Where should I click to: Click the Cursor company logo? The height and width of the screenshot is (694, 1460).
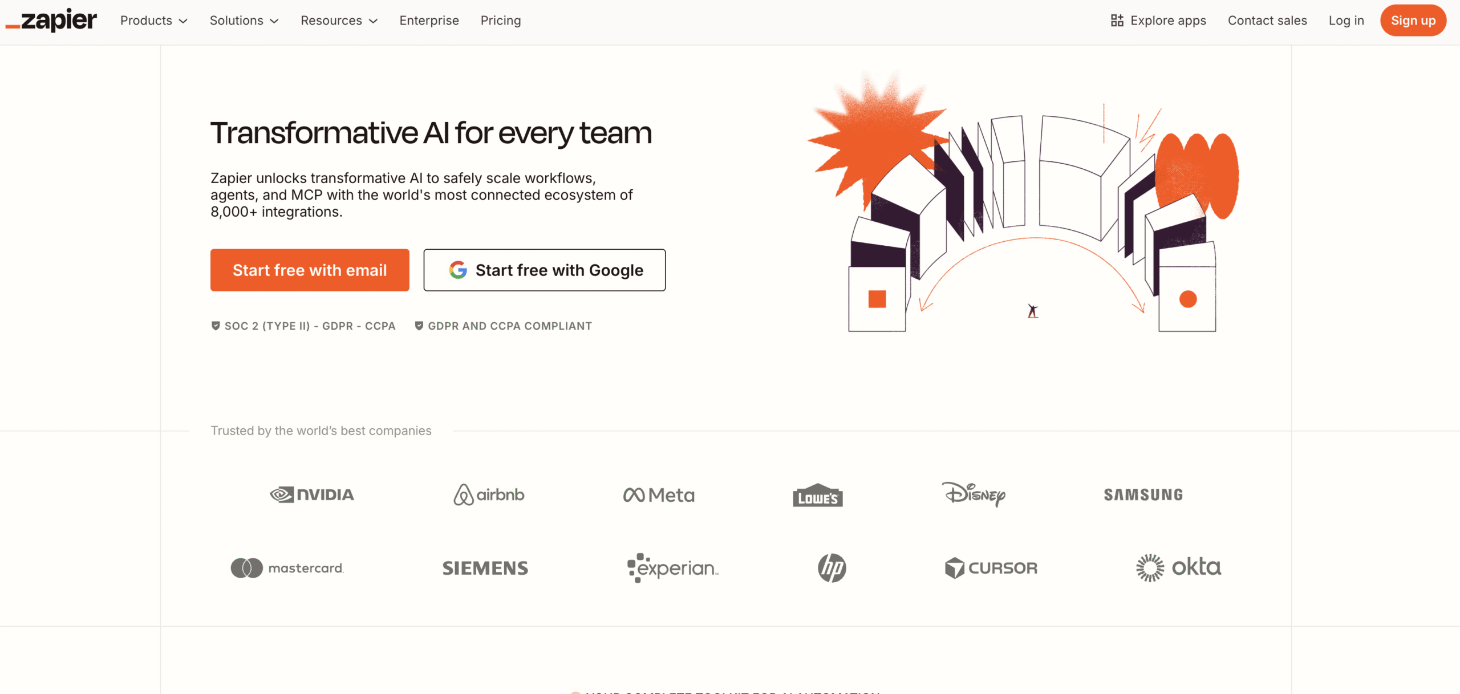[991, 567]
